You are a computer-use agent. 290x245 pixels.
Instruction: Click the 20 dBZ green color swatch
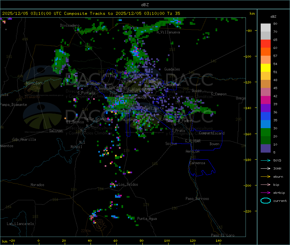click(x=266, y=132)
